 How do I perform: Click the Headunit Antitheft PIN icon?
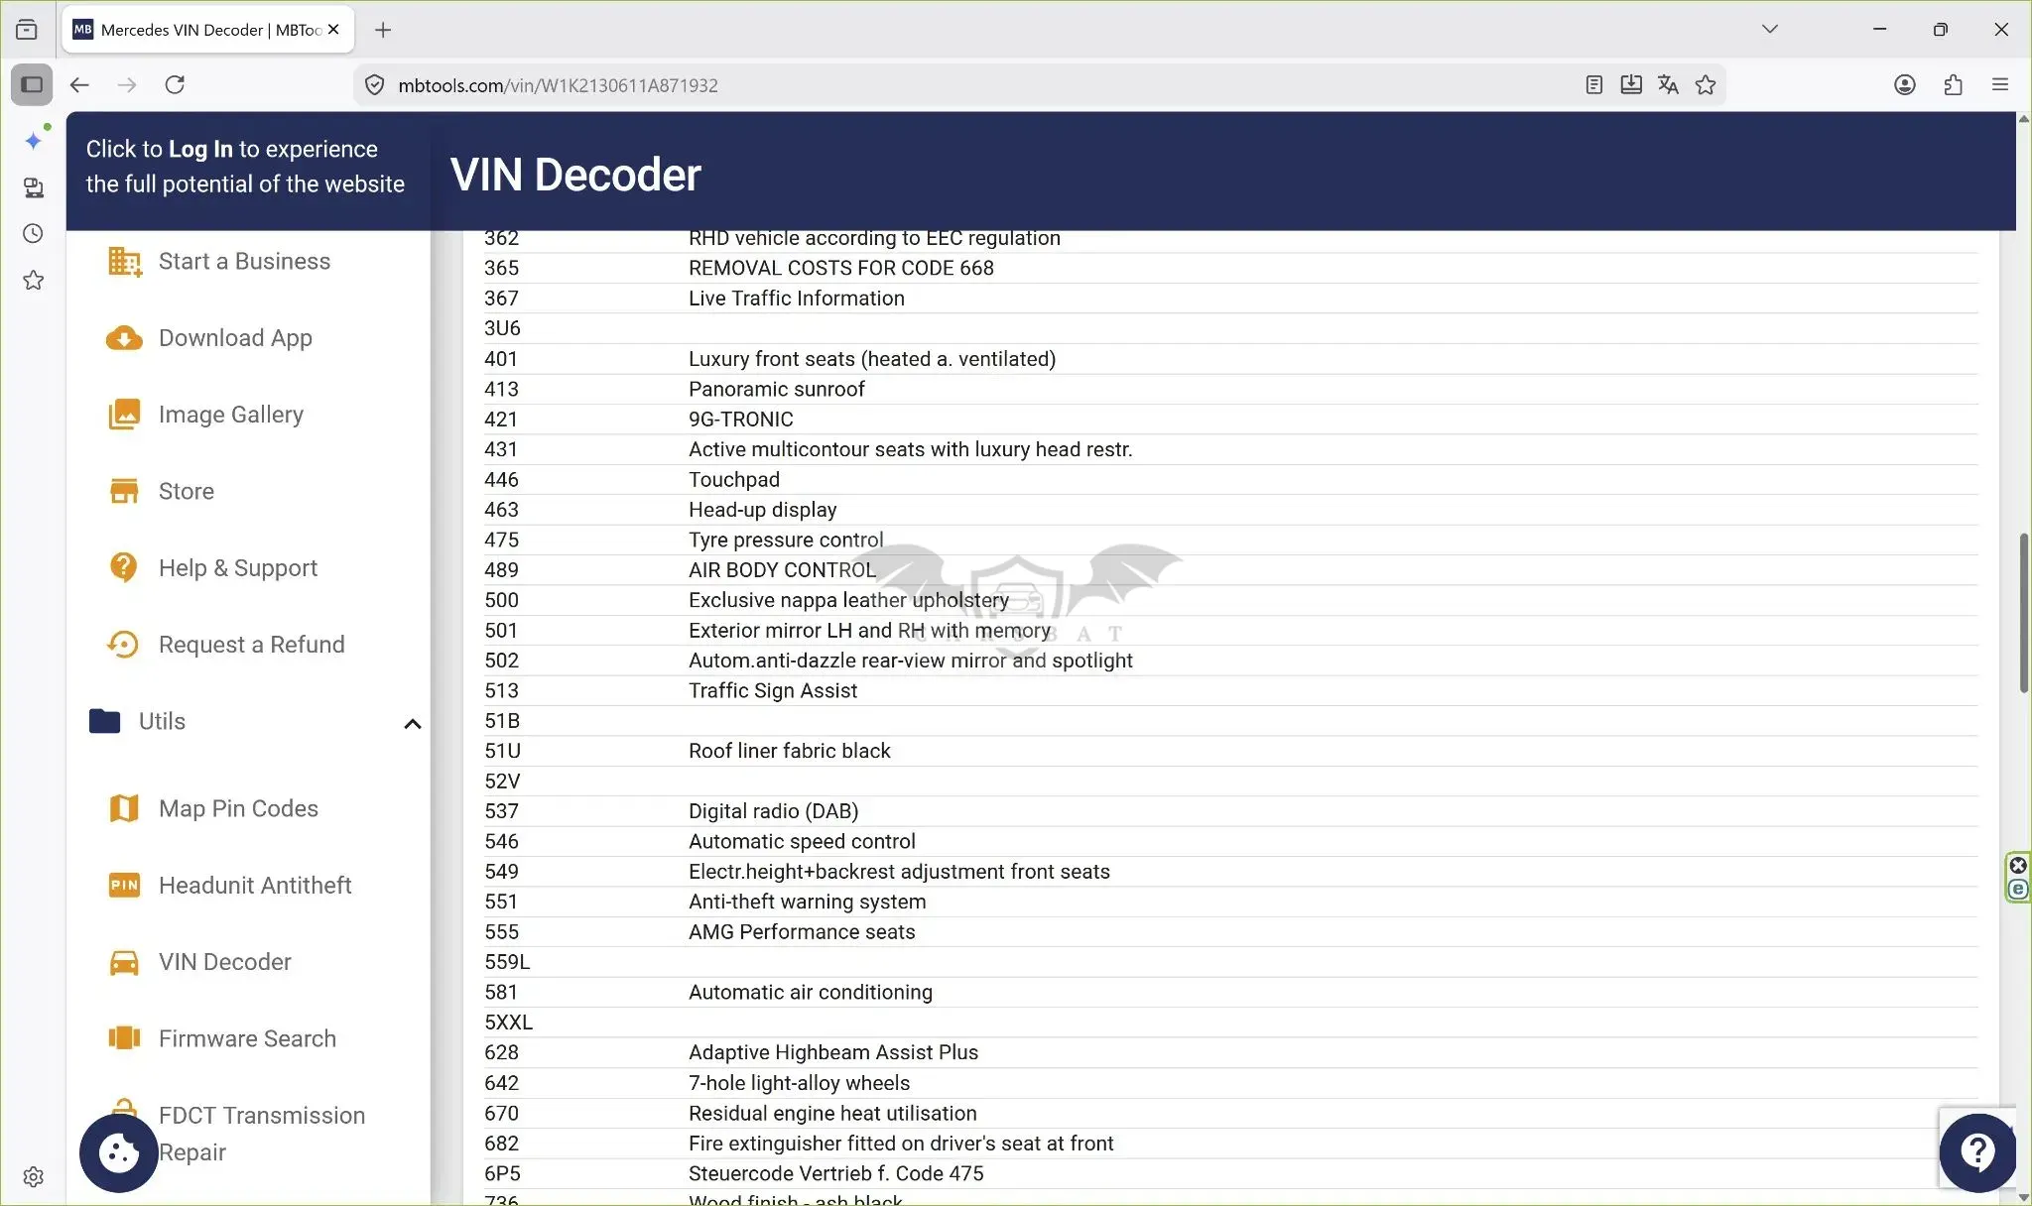pos(124,885)
